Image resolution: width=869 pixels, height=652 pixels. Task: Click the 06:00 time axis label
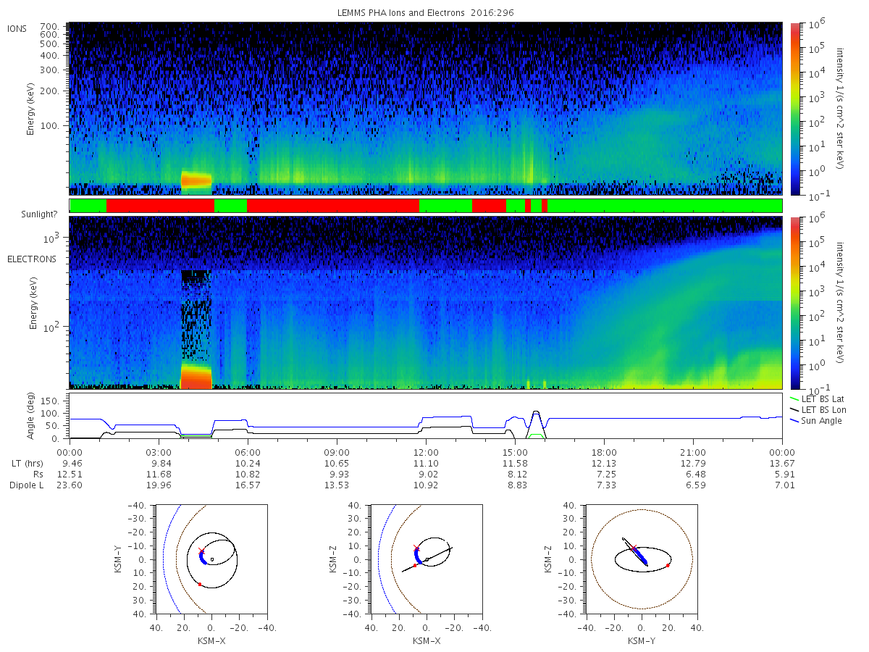click(248, 452)
